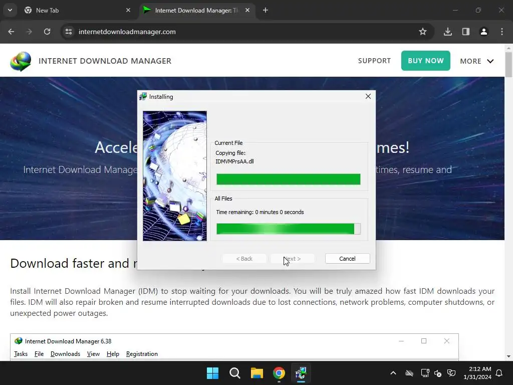Click the text IDMVMPrsAA.dll
The height and width of the screenshot is (385, 513).
234,161
